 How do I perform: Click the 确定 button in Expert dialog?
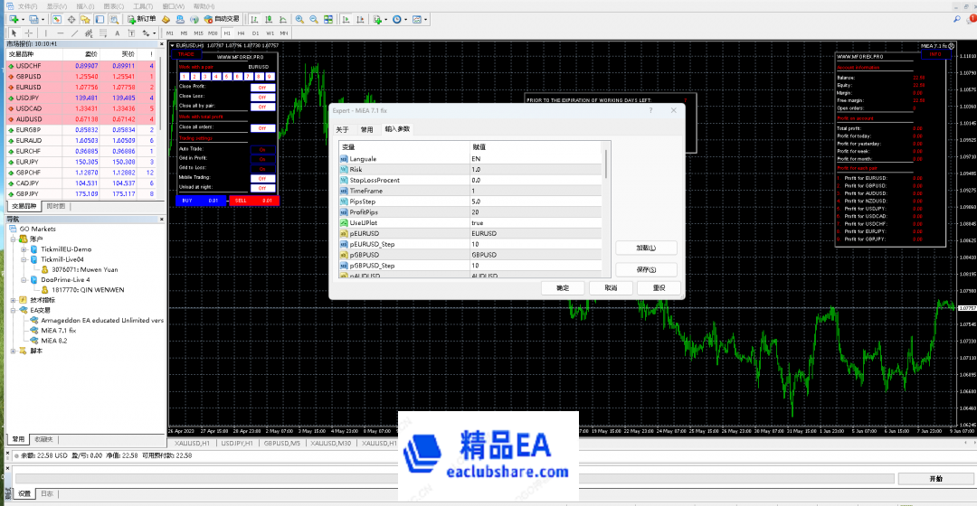563,287
